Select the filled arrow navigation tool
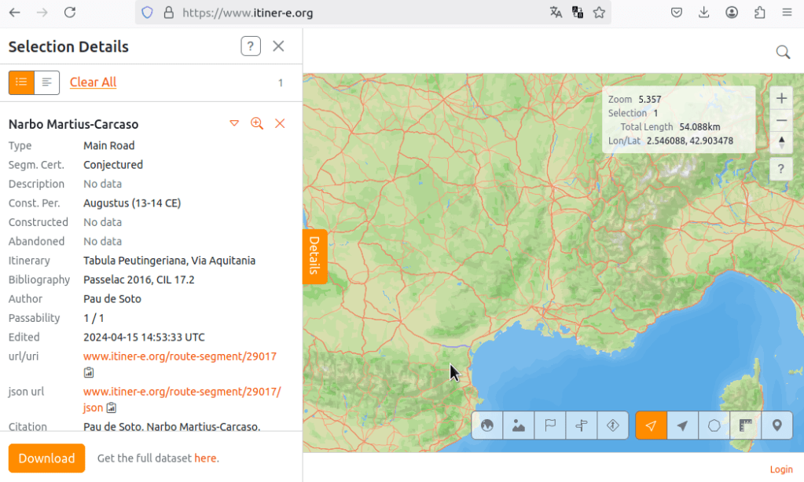The height and width of the screenshot is (482, 804). pos(683,425)
